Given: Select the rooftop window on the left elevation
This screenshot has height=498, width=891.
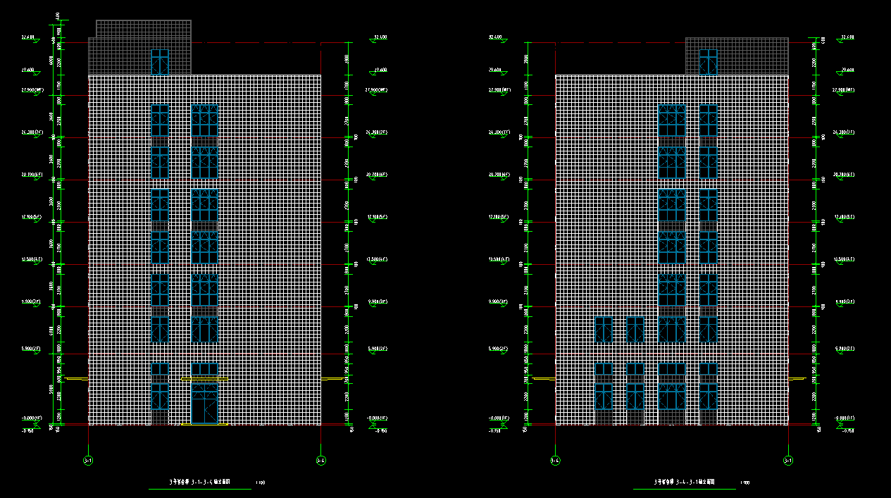Looking at the screenshot, I should (160, 62).
